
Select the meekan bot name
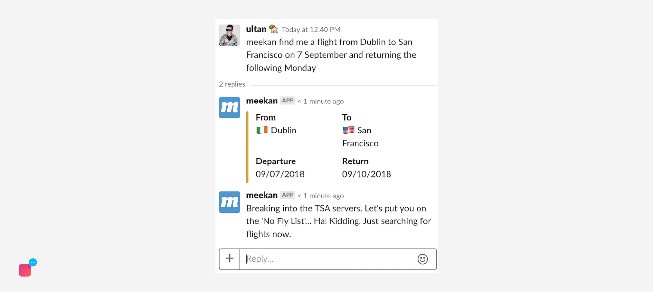(262, 101)
